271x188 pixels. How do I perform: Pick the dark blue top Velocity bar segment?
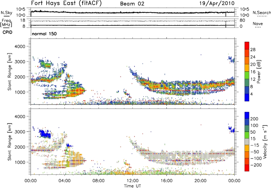coord(247,115)
